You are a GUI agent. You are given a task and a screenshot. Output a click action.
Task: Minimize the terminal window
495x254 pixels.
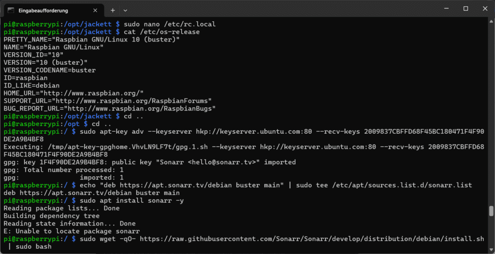pyautogui.click(x=447, y=9)
